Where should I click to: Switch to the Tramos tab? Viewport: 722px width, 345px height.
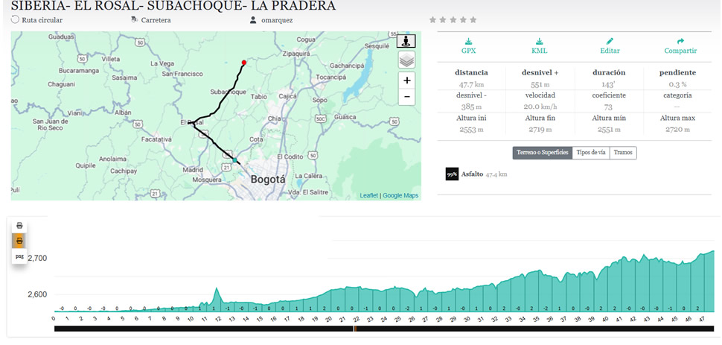[623, 153]
